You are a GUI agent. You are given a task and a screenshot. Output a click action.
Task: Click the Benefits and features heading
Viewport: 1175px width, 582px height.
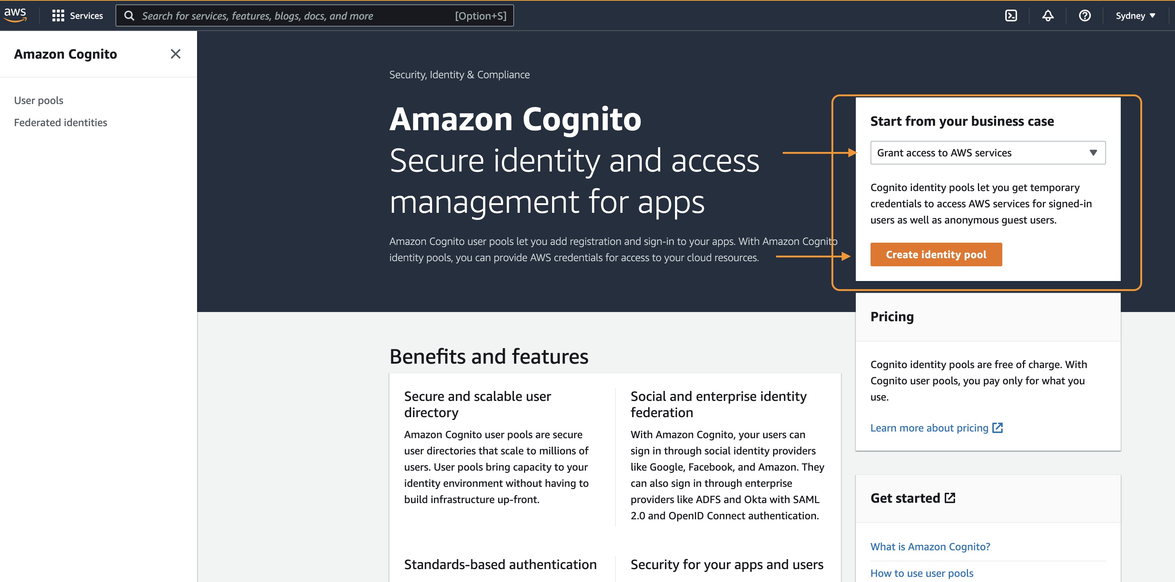click(489, 356)
